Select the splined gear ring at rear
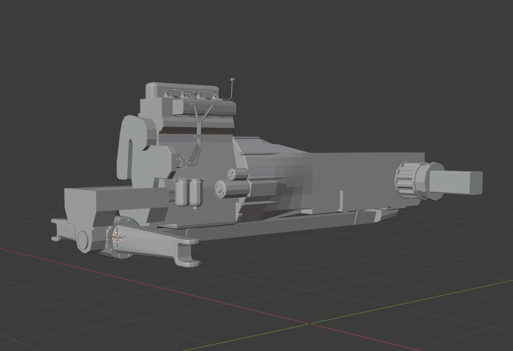The image size is (513, 351). (x=405, y=181)
